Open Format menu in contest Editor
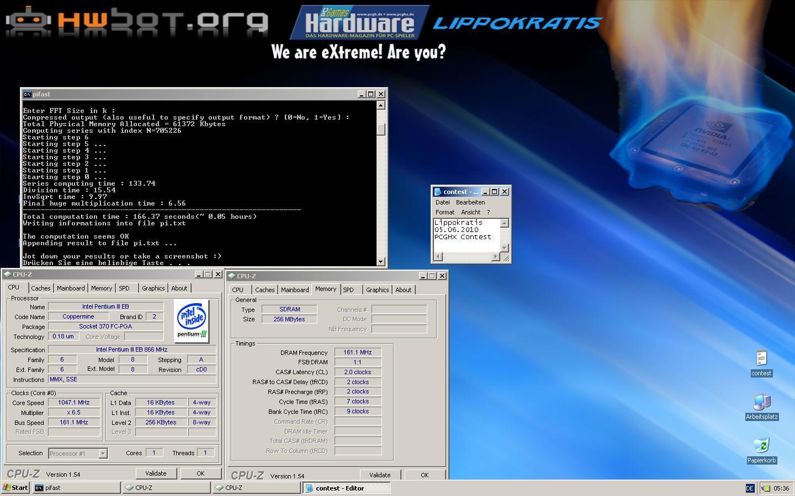Screen dimensions: 795x496 coord(445,212)
